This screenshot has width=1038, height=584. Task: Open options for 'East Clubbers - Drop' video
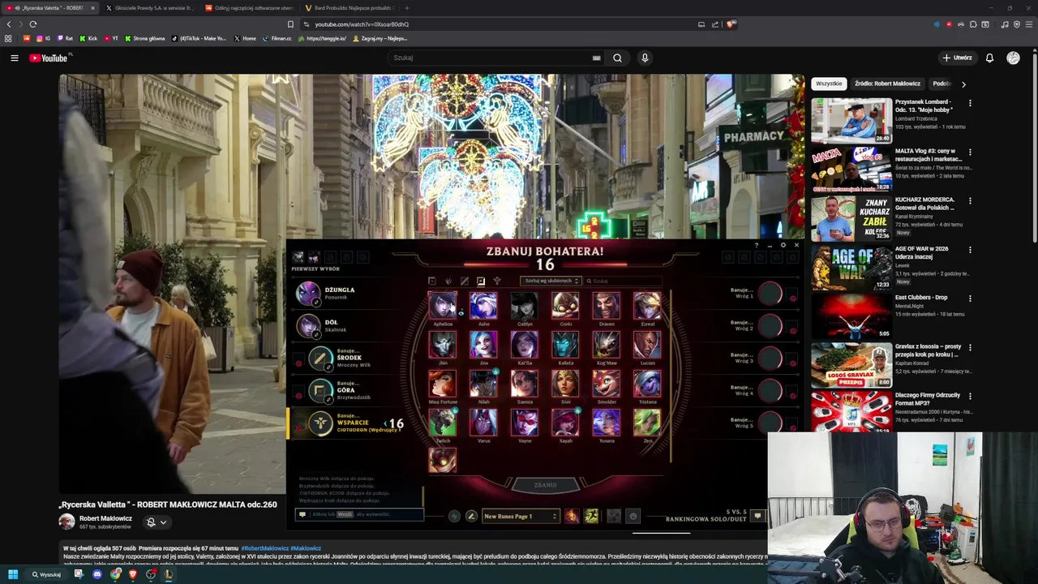[970, 298]
